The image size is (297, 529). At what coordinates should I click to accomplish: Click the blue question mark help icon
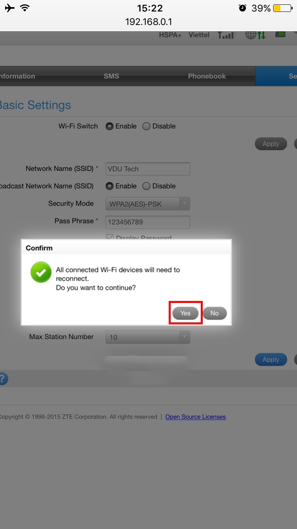[x=2, y=379]
